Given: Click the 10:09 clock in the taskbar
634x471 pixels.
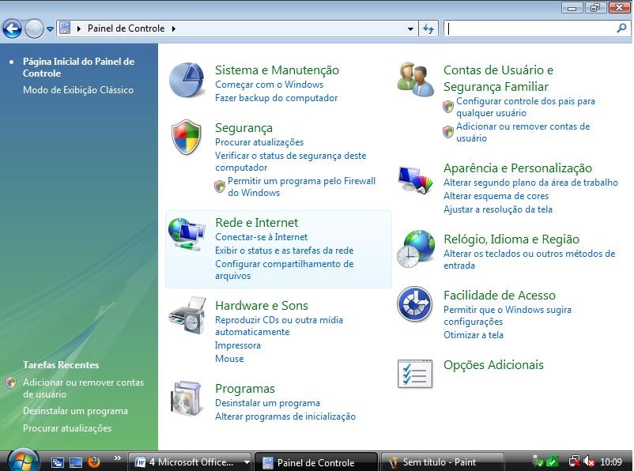Looking at the screenshot, I should (x=611, y=462).
